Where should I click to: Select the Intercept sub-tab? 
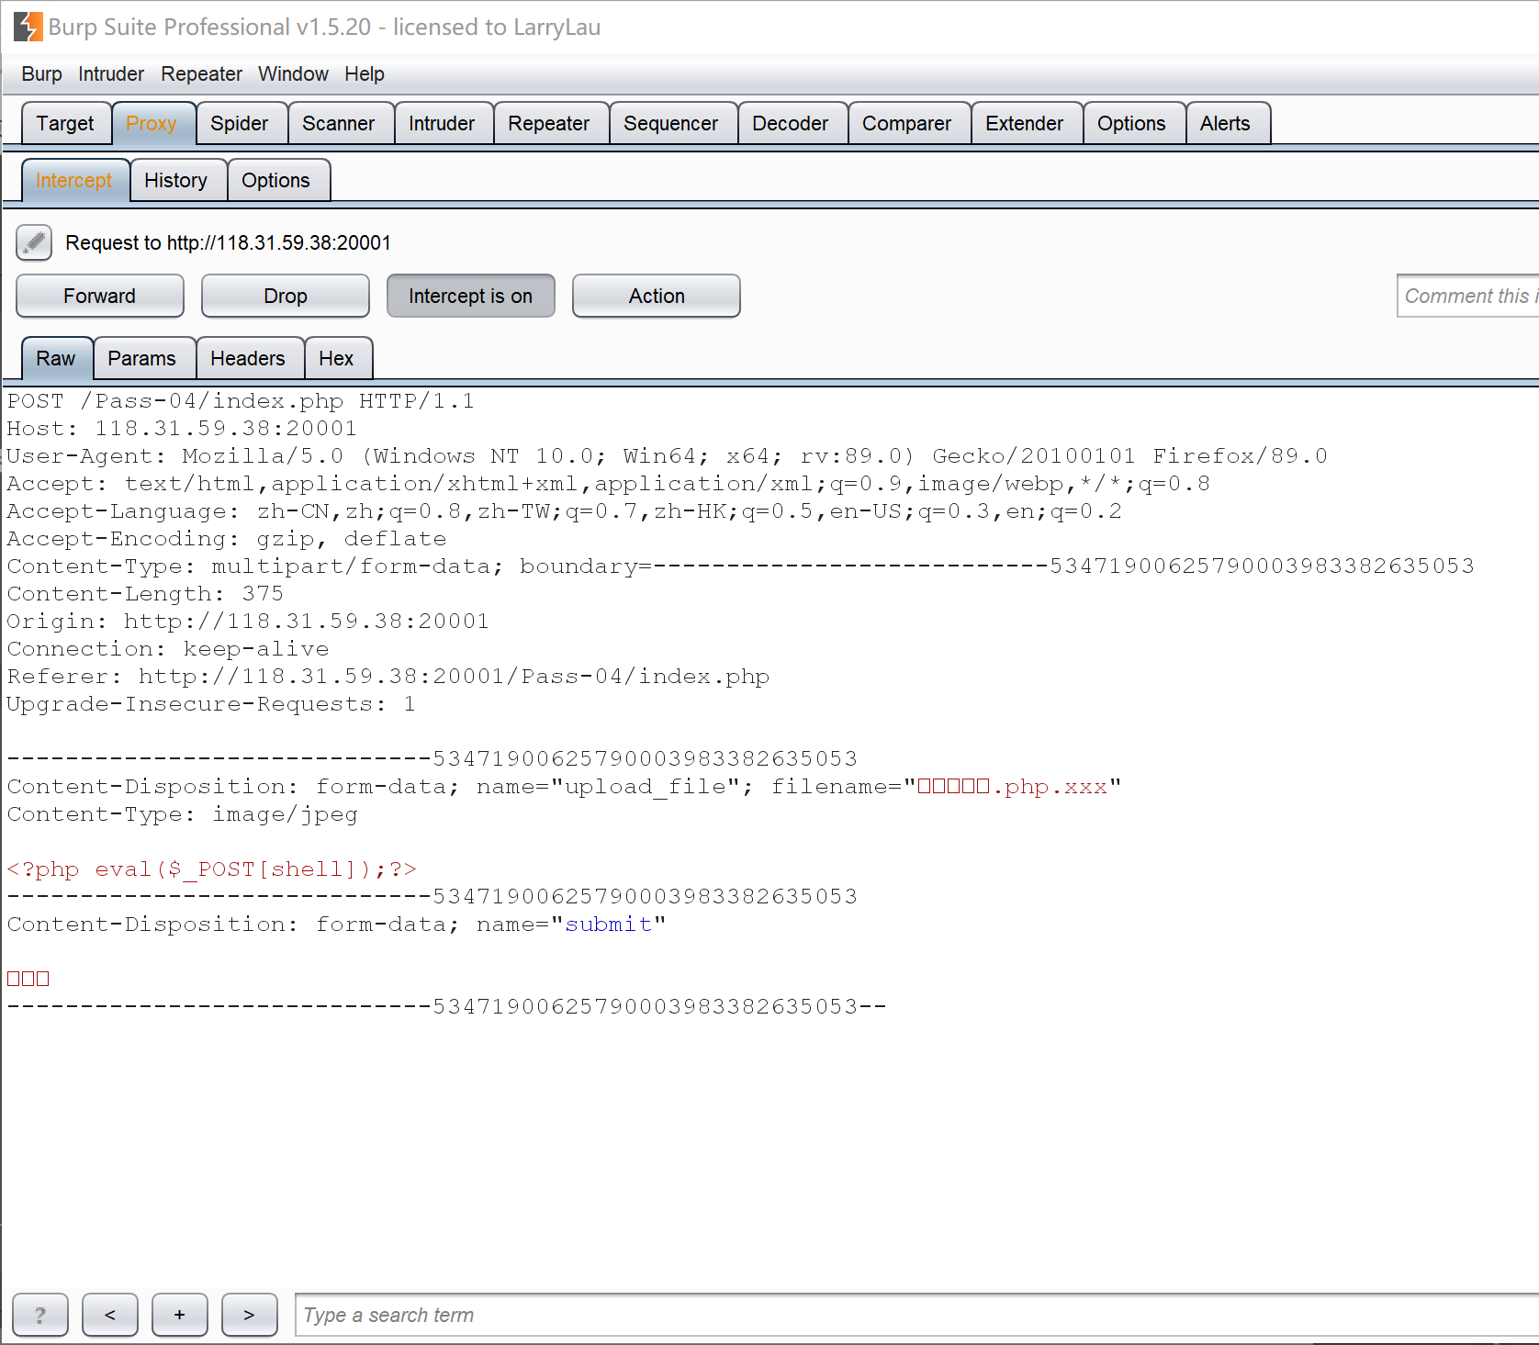(74, 180)
